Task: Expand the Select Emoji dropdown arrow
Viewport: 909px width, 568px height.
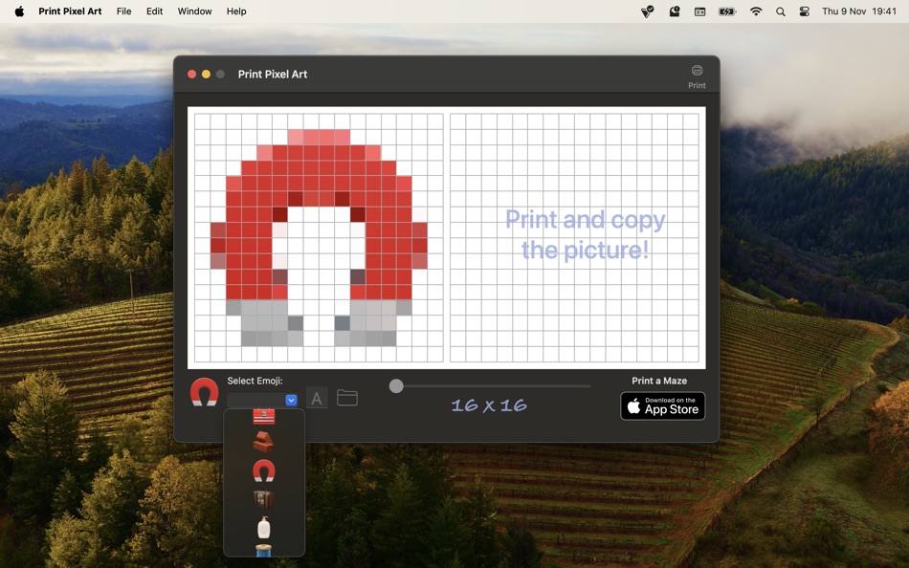Action: coord(291,400)
